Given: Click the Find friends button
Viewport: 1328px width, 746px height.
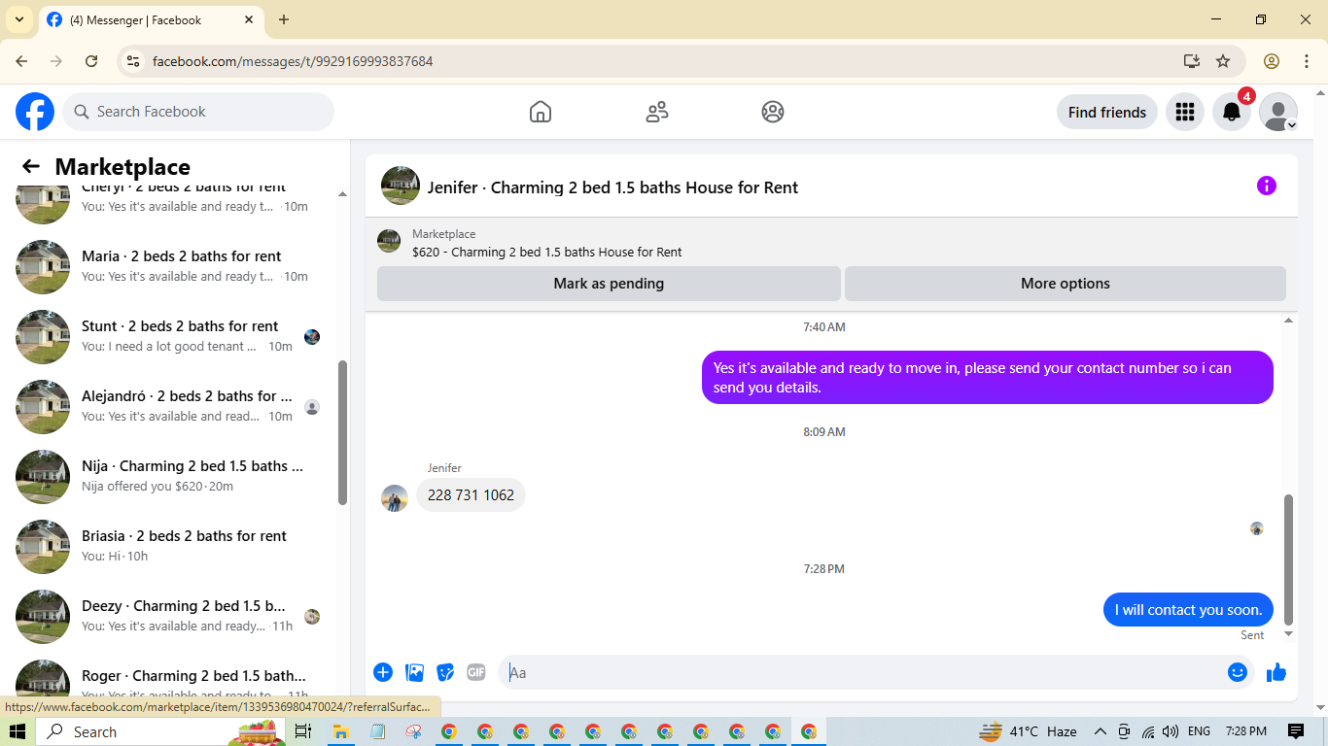Looking at the screenshot, I should pyautogui.click(x=1106, y=112).
